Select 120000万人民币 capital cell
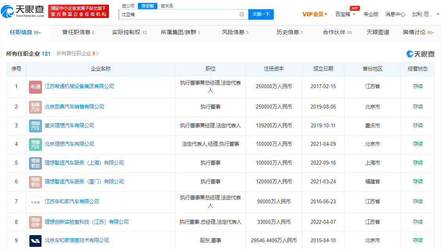Screen dimensions: 441x250 [x=274, y=181]
